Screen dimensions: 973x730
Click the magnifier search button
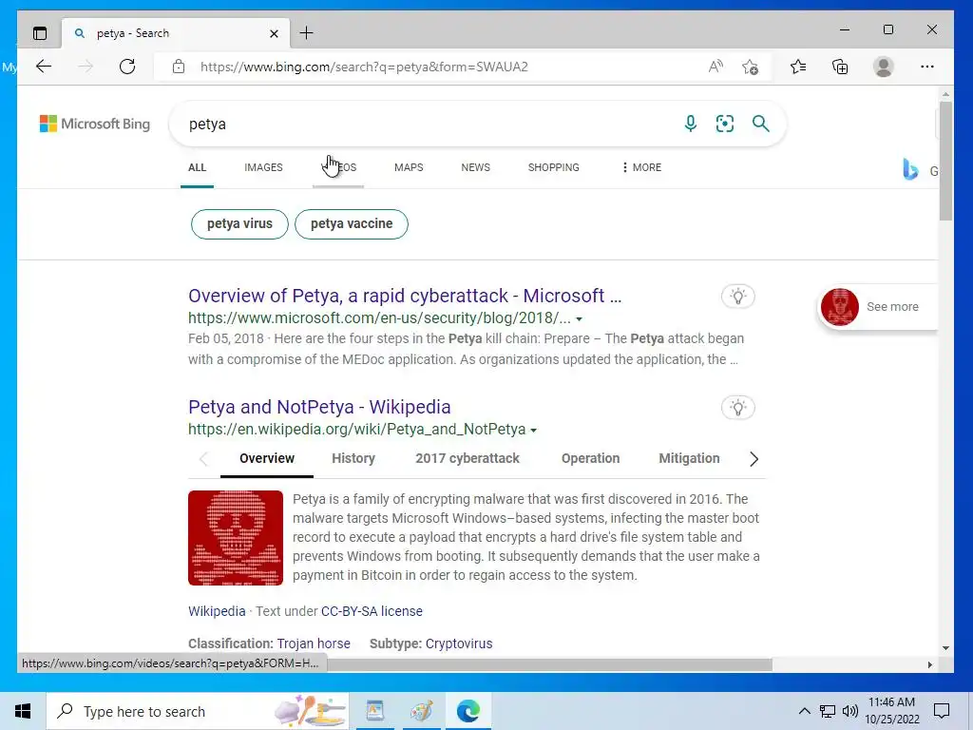761,124
